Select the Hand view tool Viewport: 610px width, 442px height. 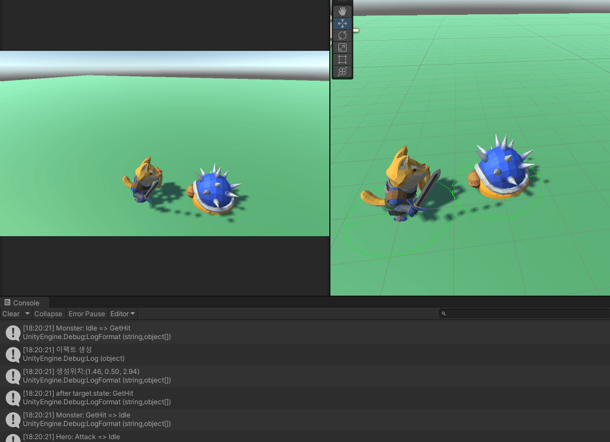point(342,11)
